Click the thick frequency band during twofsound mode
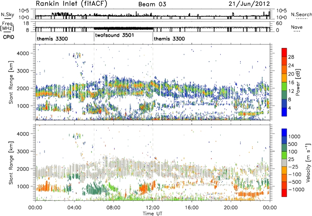312x216 pixels. 123,28
